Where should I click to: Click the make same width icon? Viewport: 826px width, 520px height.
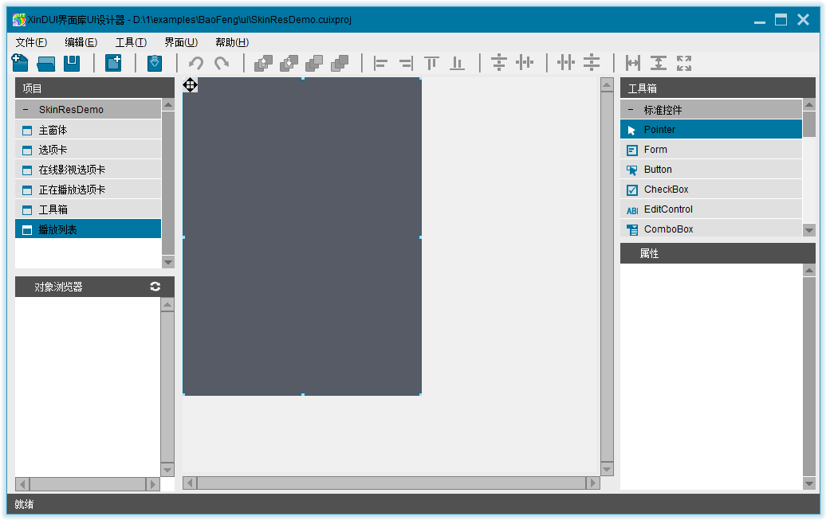(633, 64)
